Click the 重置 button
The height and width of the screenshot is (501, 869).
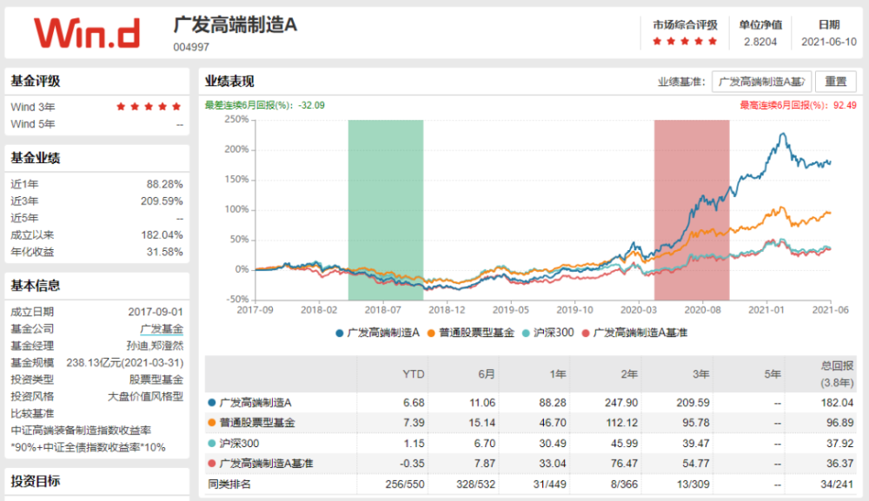pyautogui.click(x=836, y=82)
